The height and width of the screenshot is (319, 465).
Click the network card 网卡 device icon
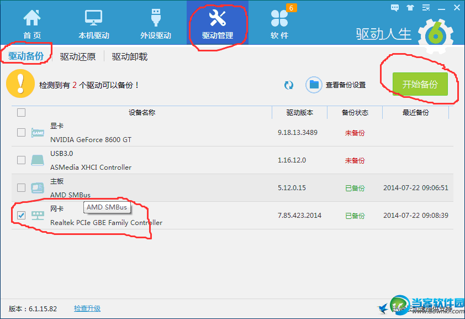38,216
